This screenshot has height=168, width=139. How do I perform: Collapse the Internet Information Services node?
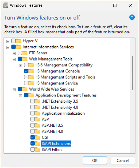point(8,47)
